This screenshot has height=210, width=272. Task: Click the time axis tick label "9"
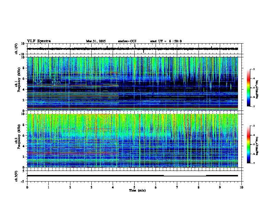pos(220,187)
